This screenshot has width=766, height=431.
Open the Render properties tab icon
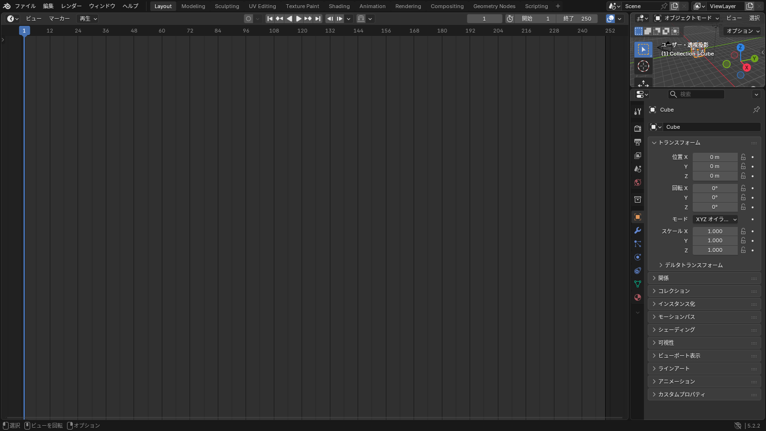638,129
